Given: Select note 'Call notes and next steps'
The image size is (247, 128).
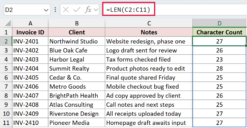Looking at the screenshot, I should (x=149, y=104).
